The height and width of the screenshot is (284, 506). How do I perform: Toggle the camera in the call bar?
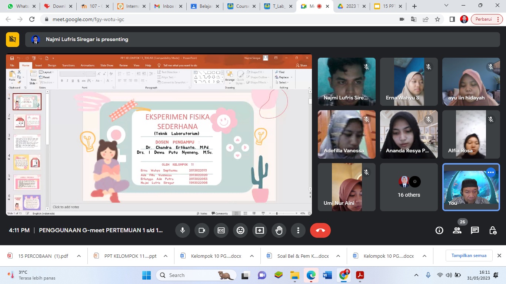coord(202,230)
